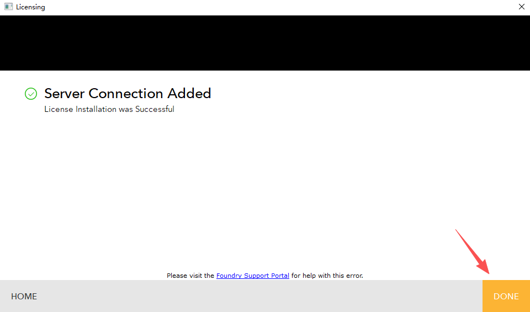Click the red arrow annotation
This screenshot has height=312, width=530.
[x=473, y=252]
